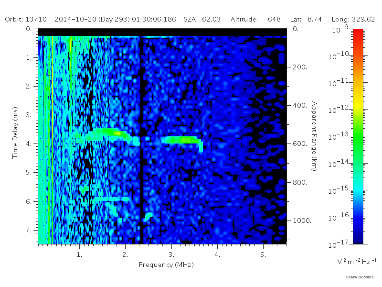
Task: Click the 'Frequency (MHz)' axis label
Action: click(x=166, y=265)
